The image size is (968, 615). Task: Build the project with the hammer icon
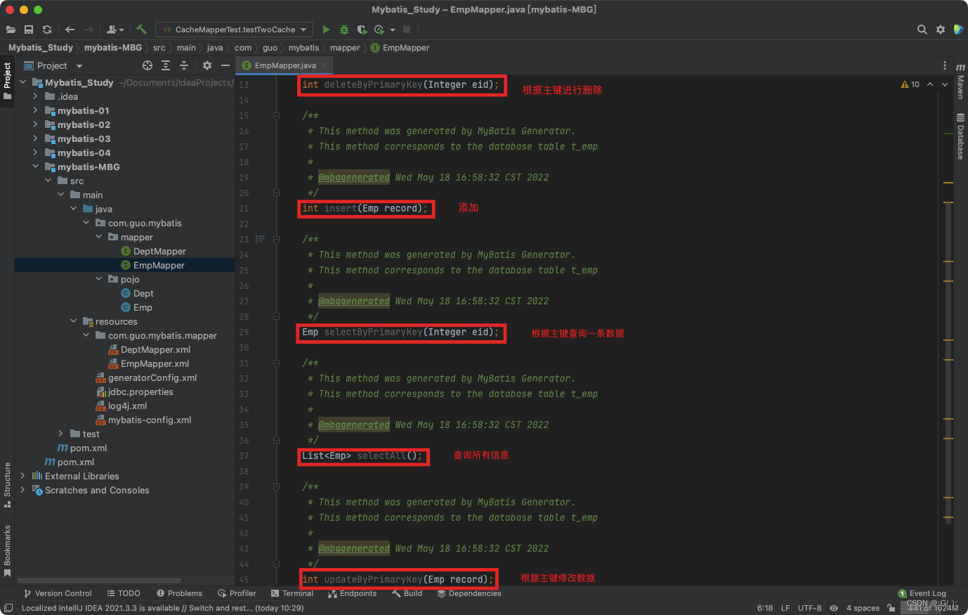click(141, 30)
